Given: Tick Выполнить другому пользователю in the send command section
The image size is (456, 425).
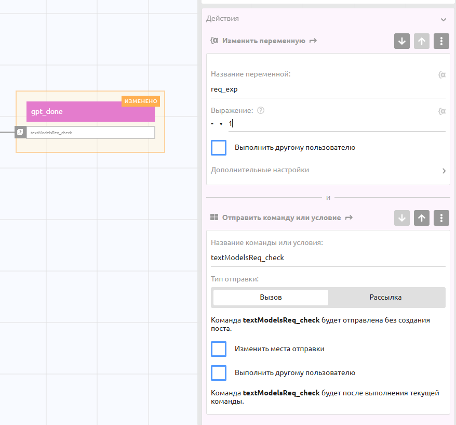Looking at the screenshot, I should coord(219,373).
